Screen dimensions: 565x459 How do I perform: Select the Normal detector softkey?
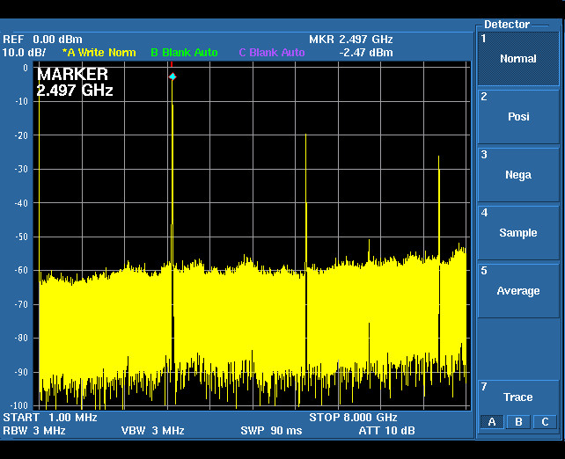coord(518,59)
